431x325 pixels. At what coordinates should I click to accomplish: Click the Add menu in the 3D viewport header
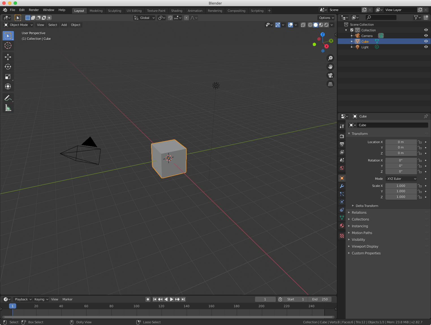coord(64,25)
